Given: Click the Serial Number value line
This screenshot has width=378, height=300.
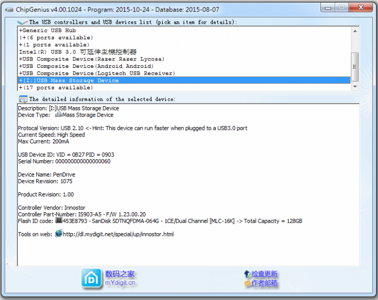Looking at the screenshot, I should pyautogui.click(x=65, y=161).
